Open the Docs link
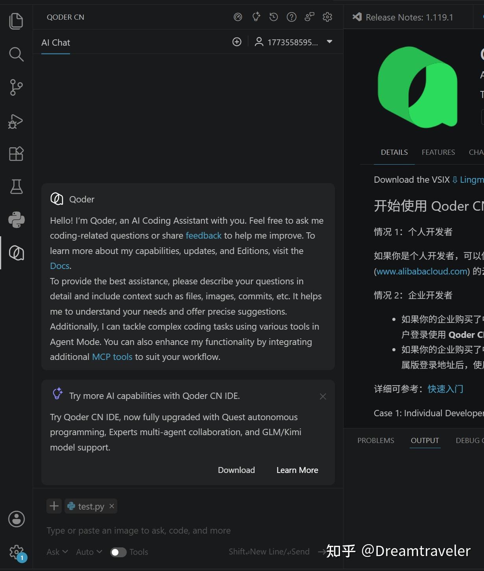Screen dimensions: 484x571 (60, 266)
